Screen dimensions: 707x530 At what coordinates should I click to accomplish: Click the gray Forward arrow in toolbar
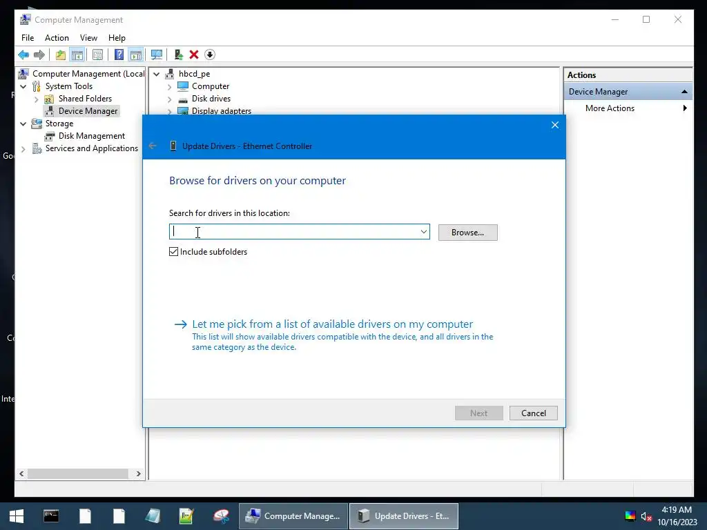click(x=39, y=55)
